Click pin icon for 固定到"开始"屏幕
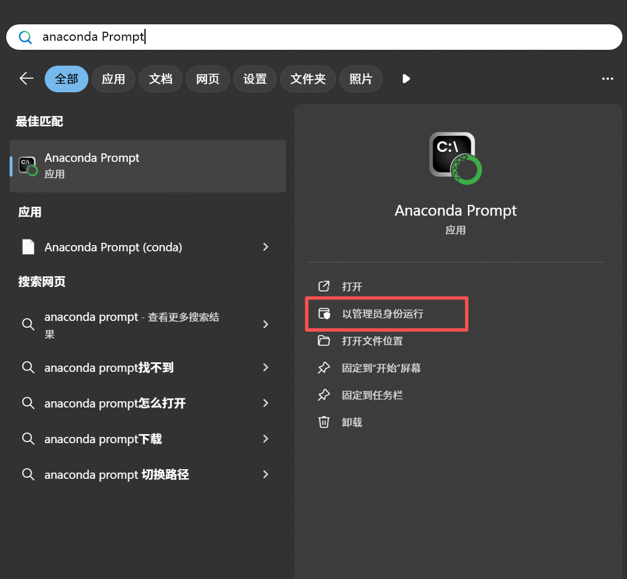Image resolution: width=627 pixels, height=579 pixels. [x=324, y=368]
